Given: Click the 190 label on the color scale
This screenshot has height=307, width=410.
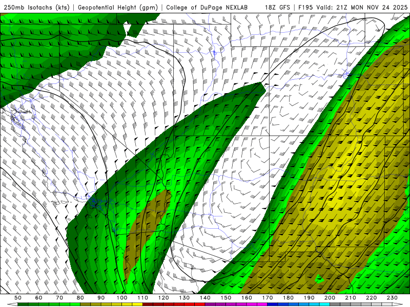Looking at the screenshot, I should tap(309, 298).
